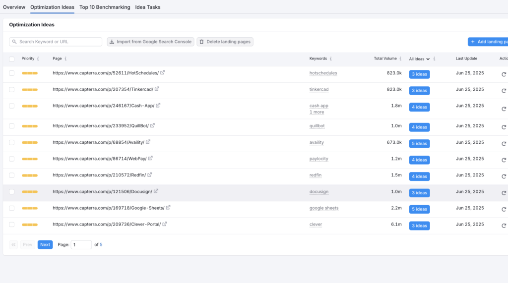Select the WebPay row checkbox

coord(12,159)
